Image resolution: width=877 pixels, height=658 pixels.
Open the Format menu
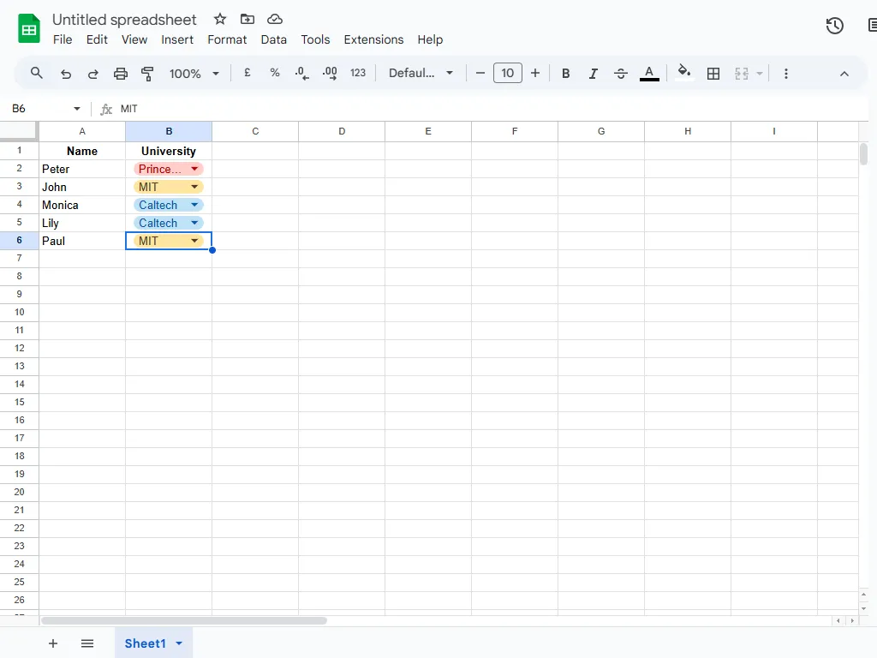227,39
